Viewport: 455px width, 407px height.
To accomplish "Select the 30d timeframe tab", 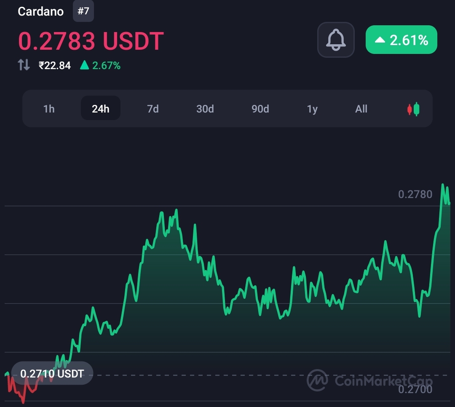I will (205, 109).
